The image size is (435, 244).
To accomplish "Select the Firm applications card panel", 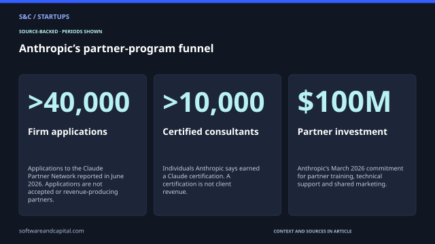I will click(x=83, y=145).
